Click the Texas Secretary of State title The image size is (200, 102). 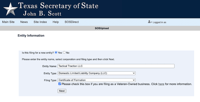point(58,6)
